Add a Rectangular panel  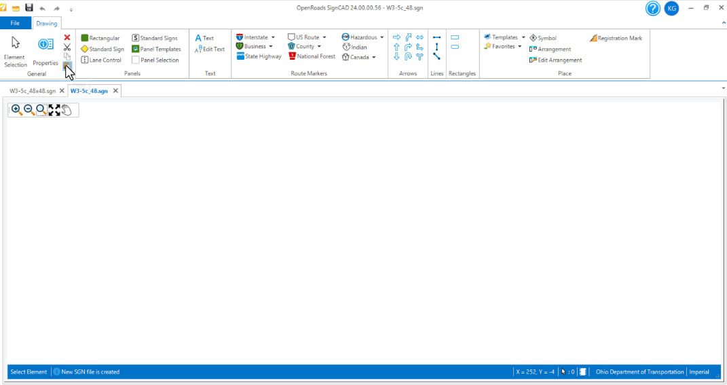100,38
